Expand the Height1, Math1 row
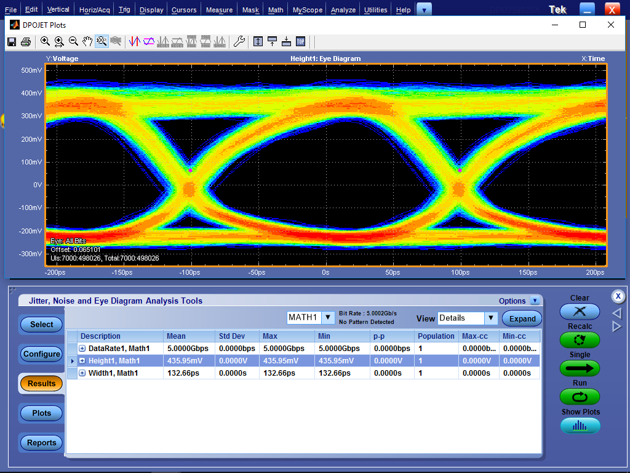630x473 pixels. point(82,361)
